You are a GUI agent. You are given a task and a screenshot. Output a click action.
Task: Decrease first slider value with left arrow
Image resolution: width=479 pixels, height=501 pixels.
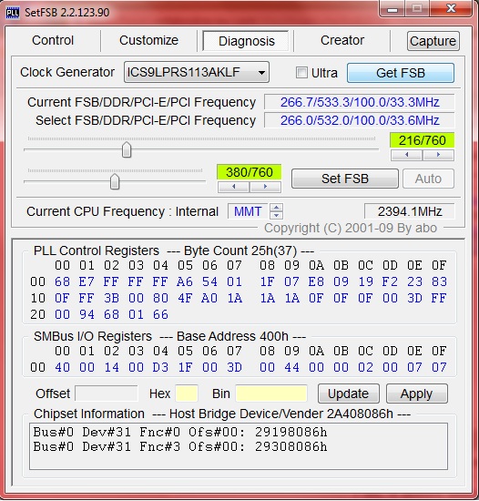[406, 155]
